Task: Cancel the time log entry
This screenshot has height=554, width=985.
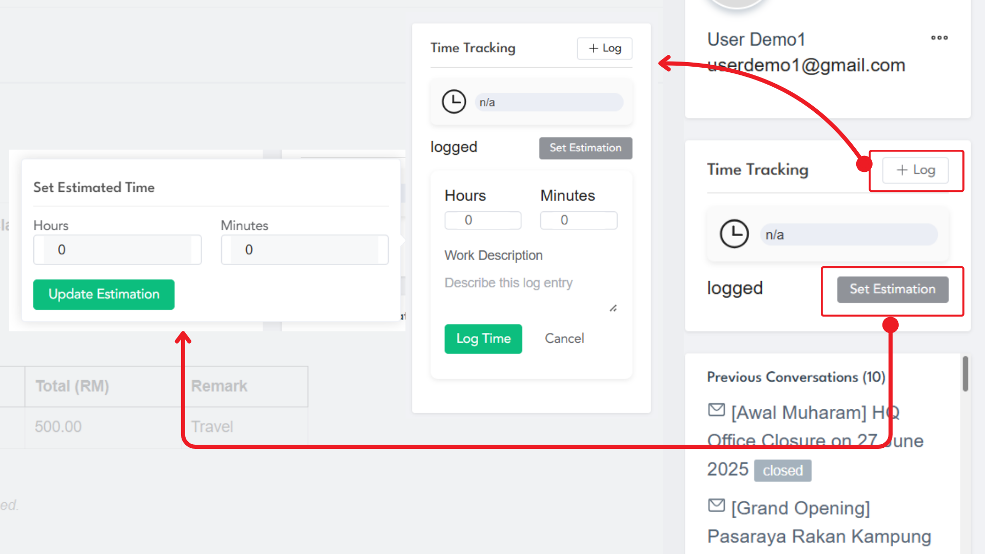Action: coord(564,339)
